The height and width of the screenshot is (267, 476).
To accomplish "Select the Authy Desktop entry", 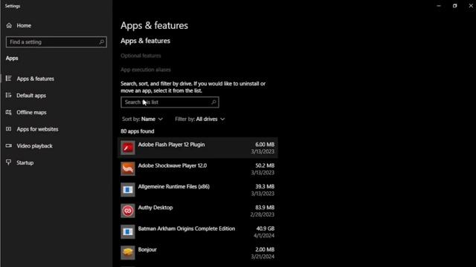I will pyautogui.click(x=198, y=211).
